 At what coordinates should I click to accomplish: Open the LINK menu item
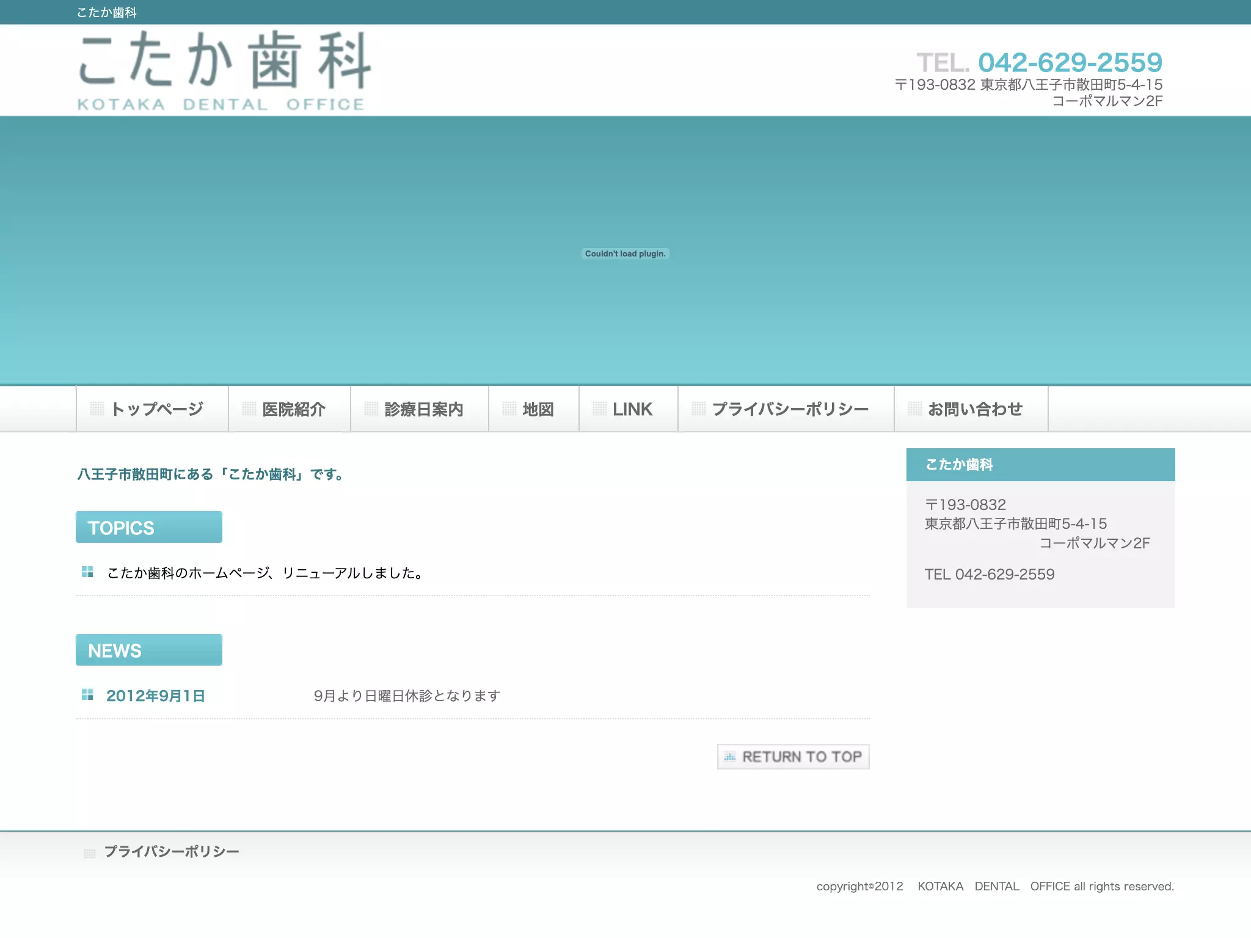(629, 409)
